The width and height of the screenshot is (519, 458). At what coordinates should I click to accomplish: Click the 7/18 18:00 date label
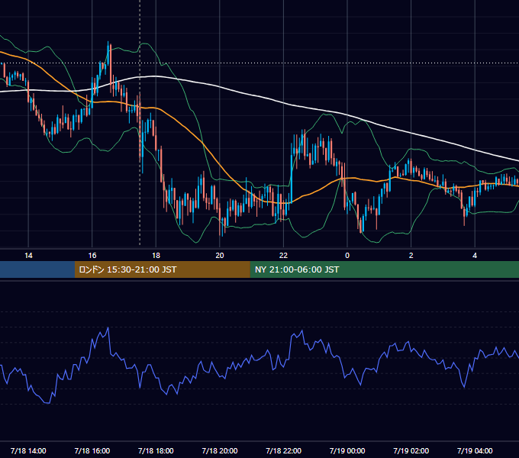tap(156, 450)
